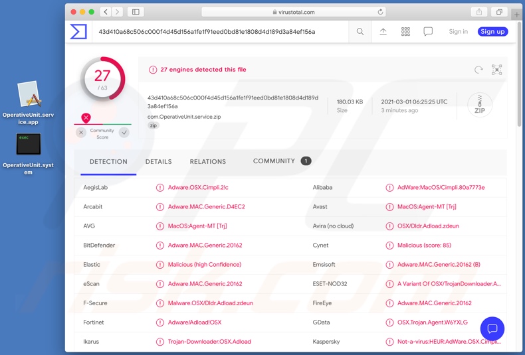Screen dimensions: 525x355
Task: Click the zip tag chip
Action: tap(154, 125)
